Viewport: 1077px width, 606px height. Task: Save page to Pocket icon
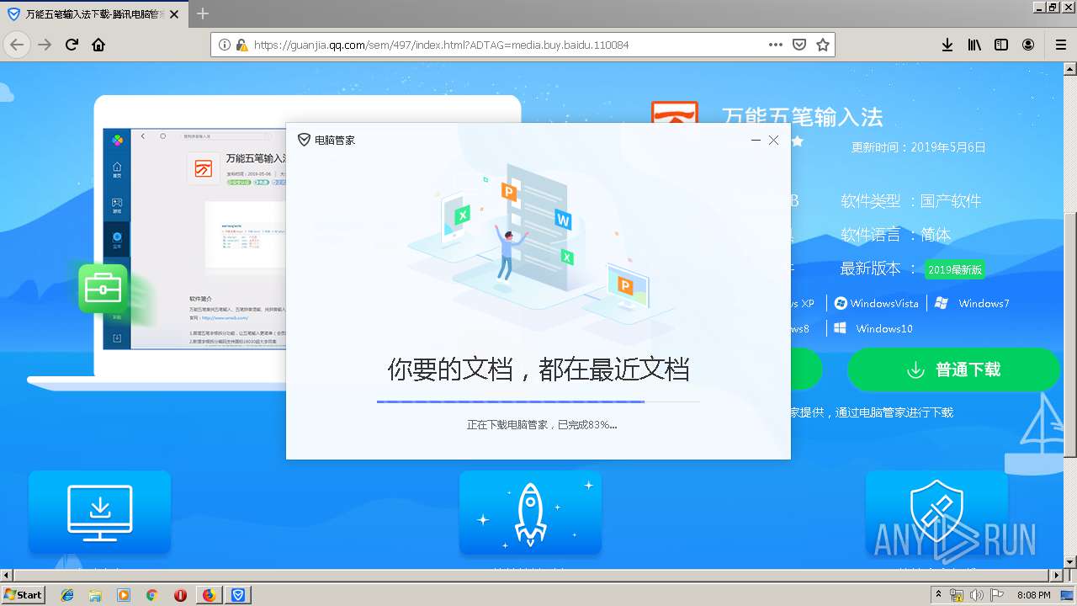pyautogui.click(x=799, y=45)
